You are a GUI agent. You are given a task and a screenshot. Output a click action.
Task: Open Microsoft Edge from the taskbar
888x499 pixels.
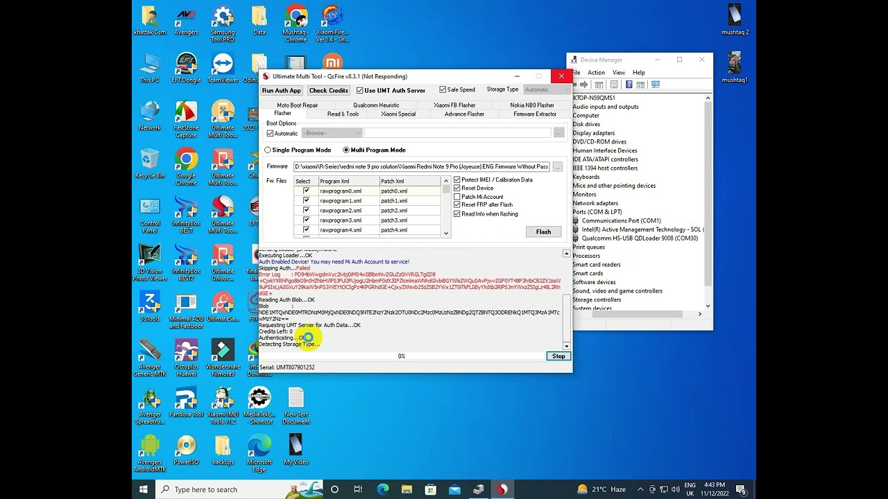click(382, 489)
